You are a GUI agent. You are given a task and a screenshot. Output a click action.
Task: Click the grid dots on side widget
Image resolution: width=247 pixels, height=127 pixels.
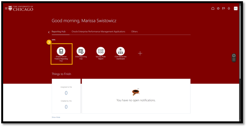pyautogui.click(x=234, y=60)
